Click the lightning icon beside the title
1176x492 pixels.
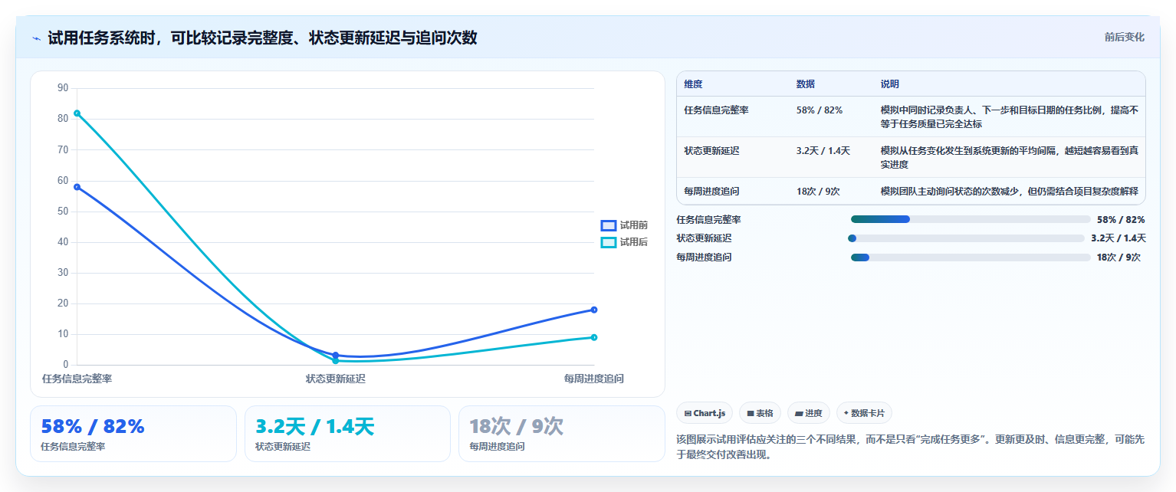point(36,38)
